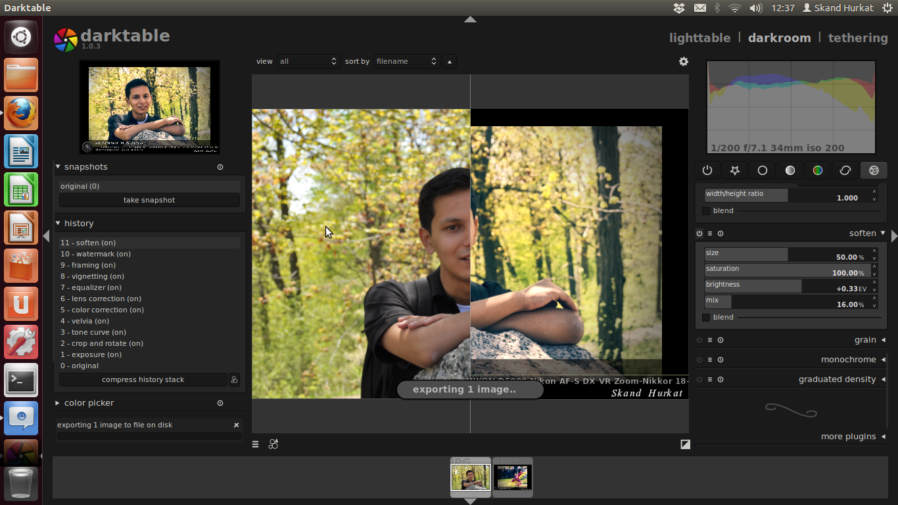The image size is (898, 505).
Task: Enable the grain module
Action: coord(699,340)
